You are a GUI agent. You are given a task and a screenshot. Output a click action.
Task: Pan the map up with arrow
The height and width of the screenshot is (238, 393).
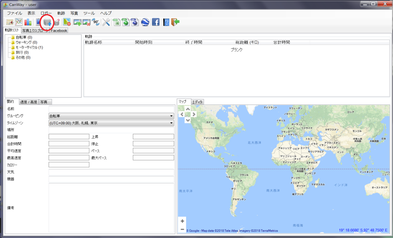(188, 109)
